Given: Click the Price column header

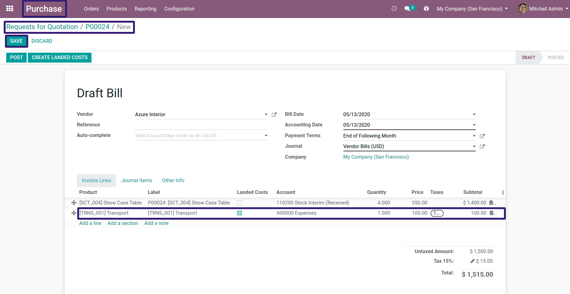Looking at the screenshot, I should click(x=417, y=192).
